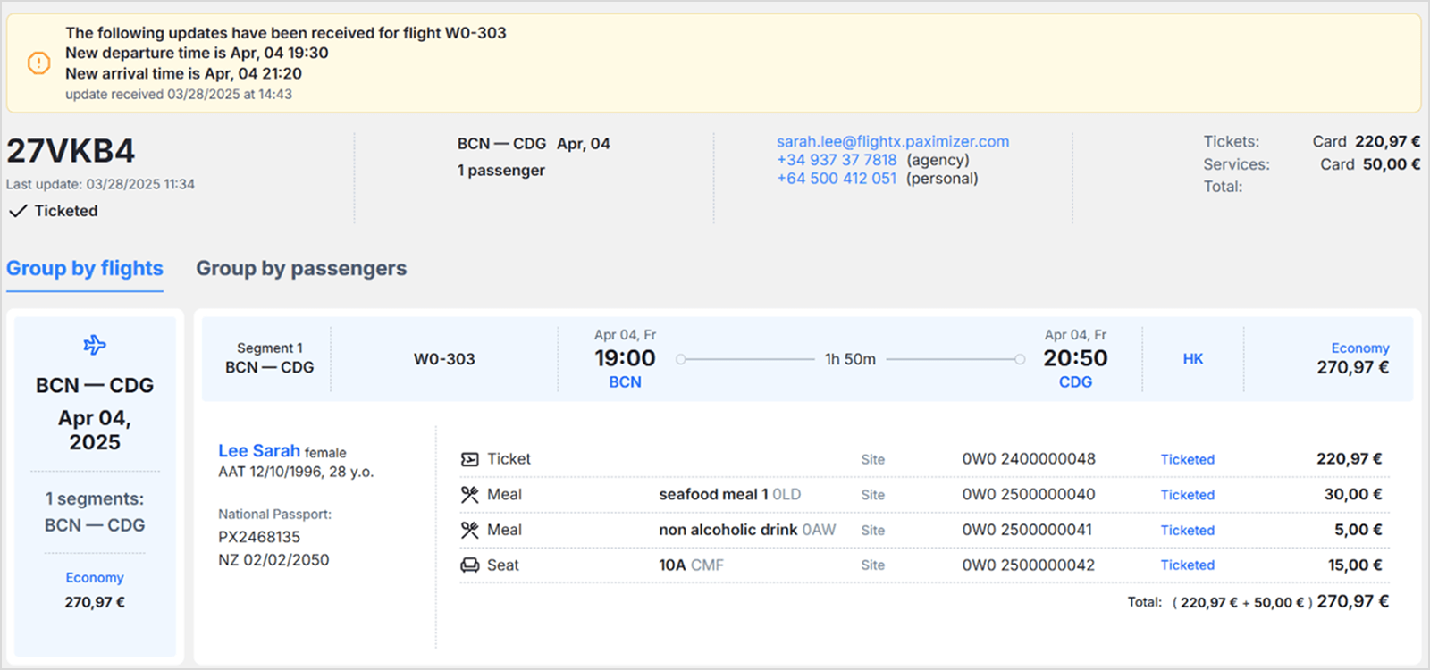This screenshot has height=670, width=1430.
Task: Click the BCN departure airport link
Action: (x=625, y=381)
